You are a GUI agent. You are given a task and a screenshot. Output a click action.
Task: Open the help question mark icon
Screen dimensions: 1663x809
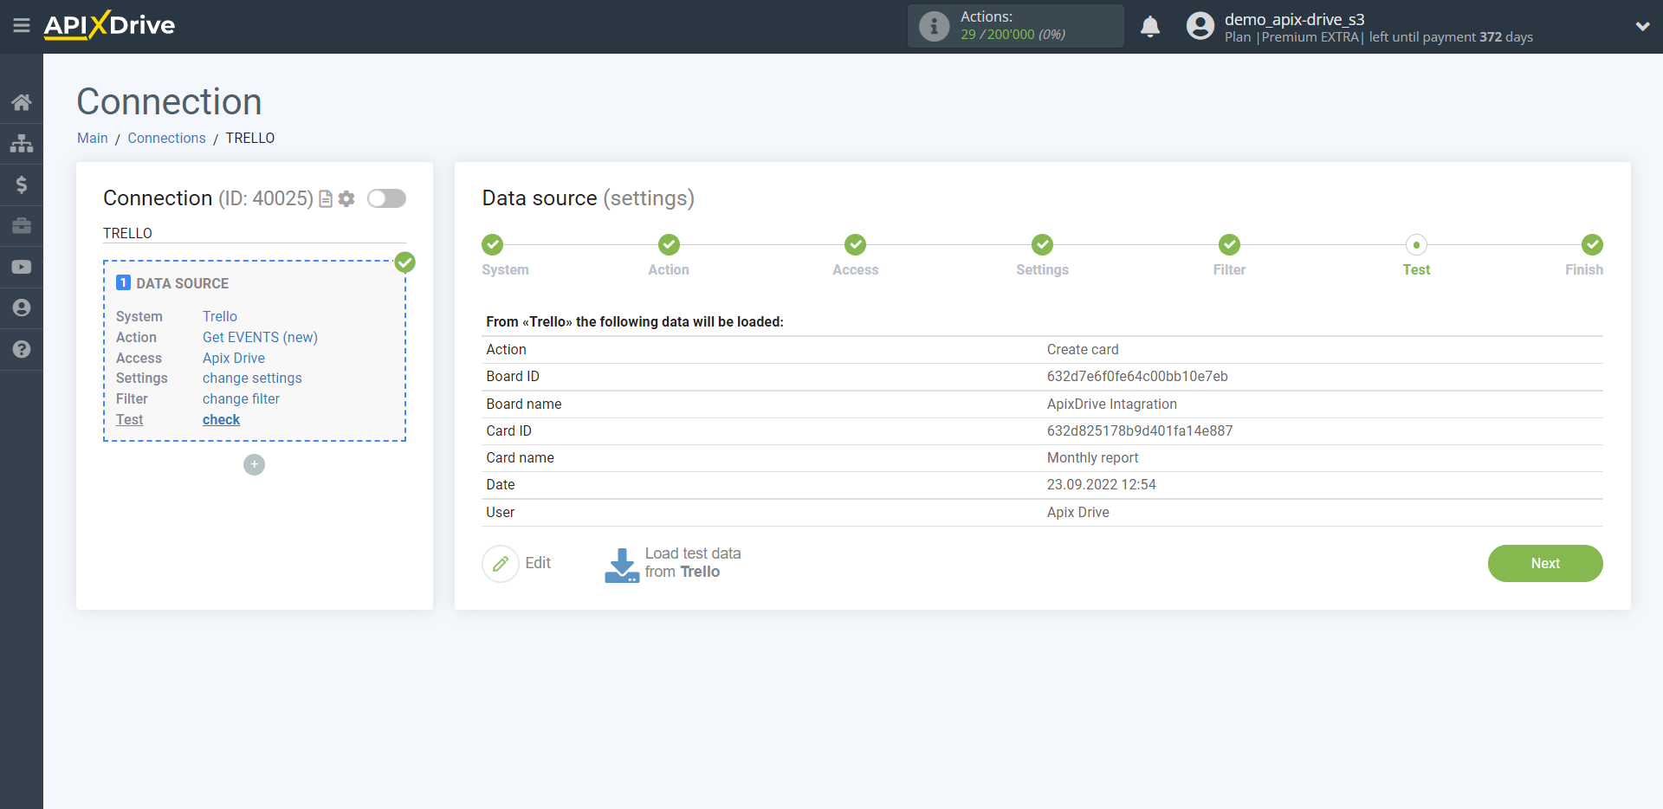coord(22,349)
